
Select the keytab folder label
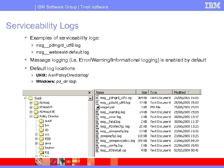[49, 148]
